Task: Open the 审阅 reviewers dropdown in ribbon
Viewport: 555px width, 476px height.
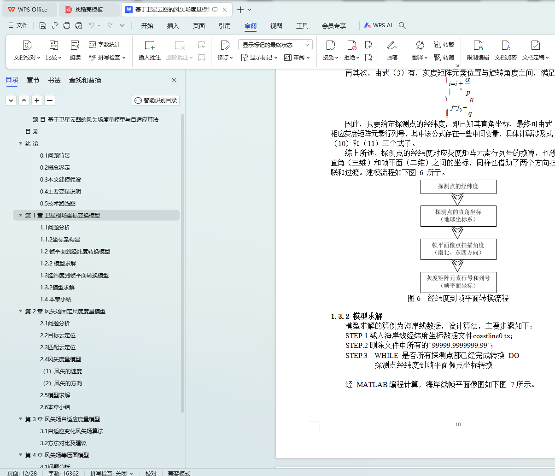Action: (297, 58)
